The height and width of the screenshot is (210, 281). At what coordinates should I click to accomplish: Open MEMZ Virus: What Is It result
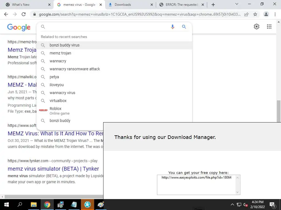55,133
